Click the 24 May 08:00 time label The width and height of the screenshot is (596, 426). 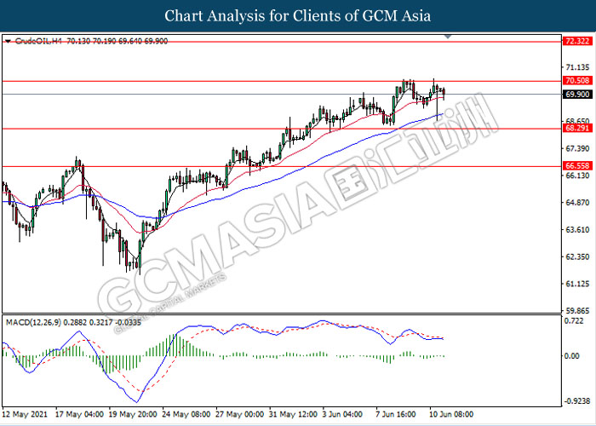tap(186, 414)
